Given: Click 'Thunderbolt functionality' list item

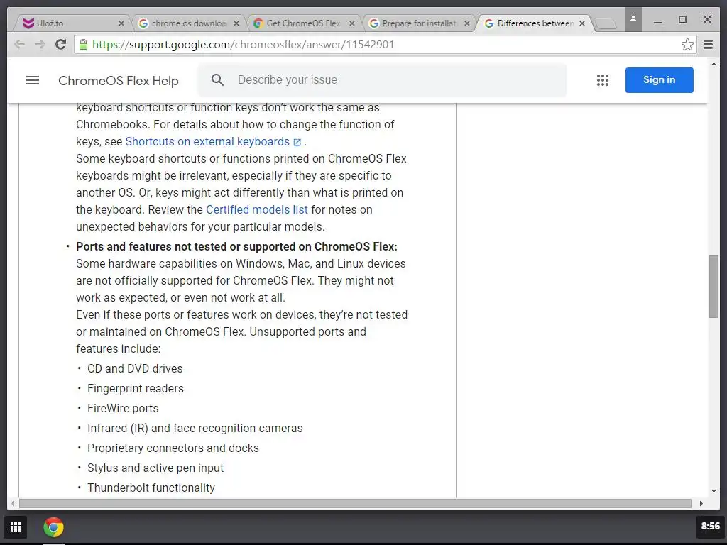Looking at the screenshot, I should pos(151,488).
